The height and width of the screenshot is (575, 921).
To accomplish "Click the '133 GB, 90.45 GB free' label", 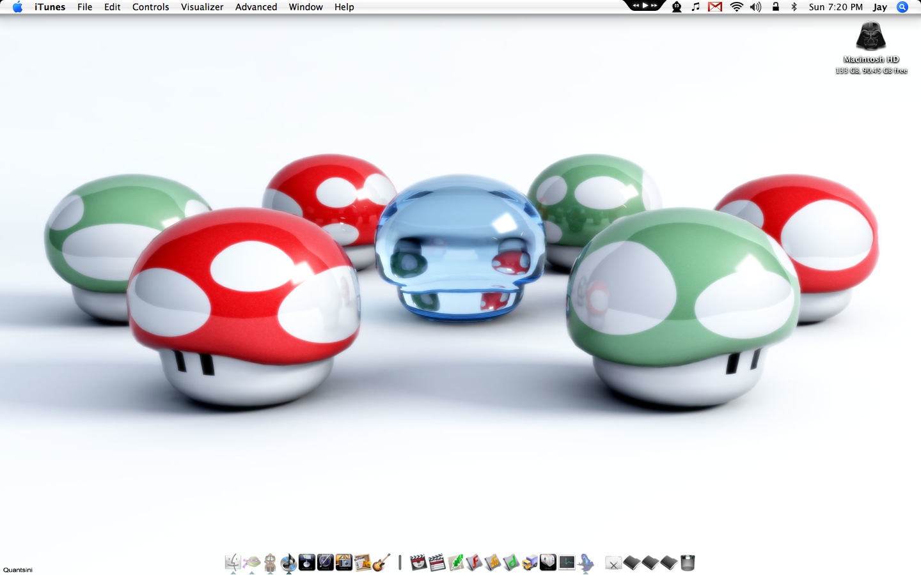I will 871,71.
